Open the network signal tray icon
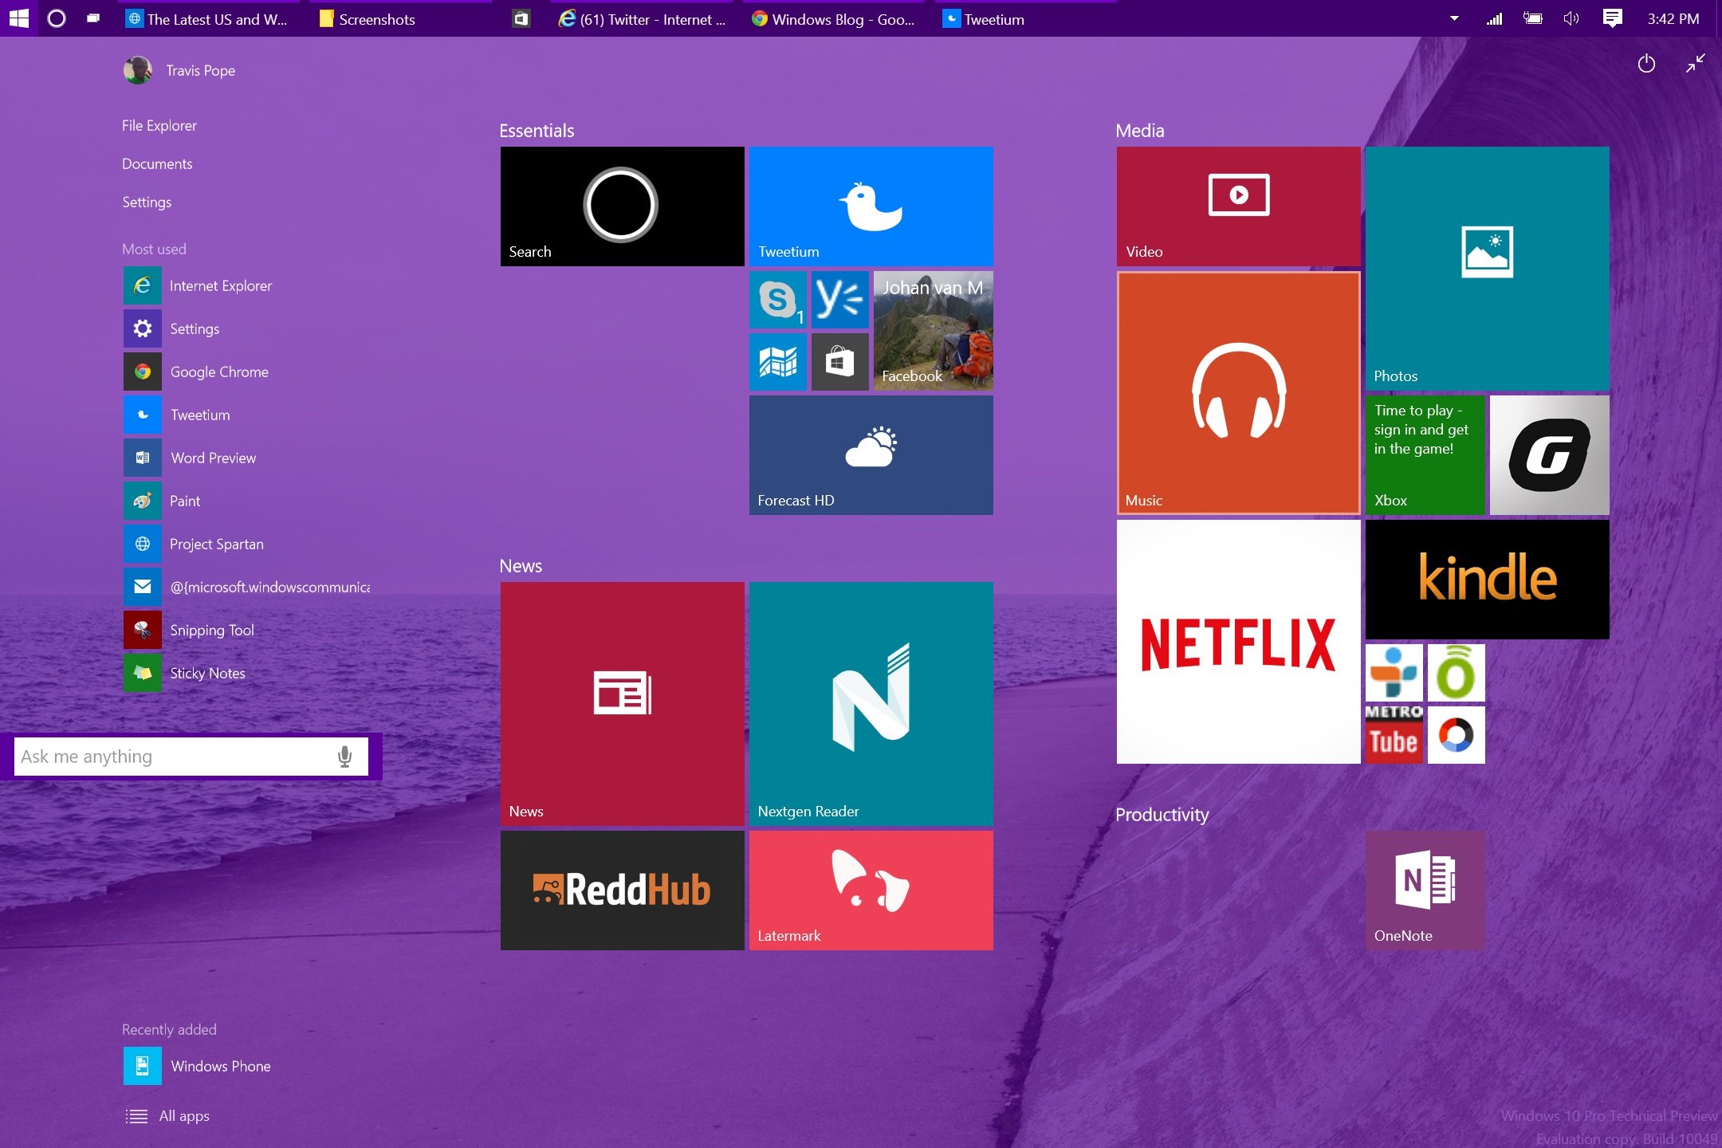 (1494, 18)
